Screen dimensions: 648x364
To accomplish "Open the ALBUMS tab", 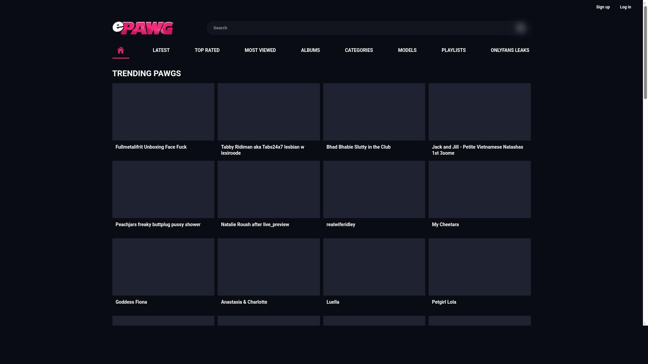I will [x=310, y=50].
